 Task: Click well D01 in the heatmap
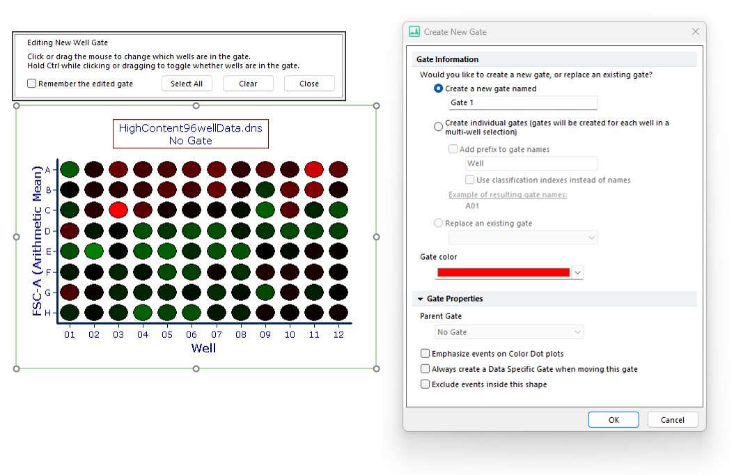70,231
